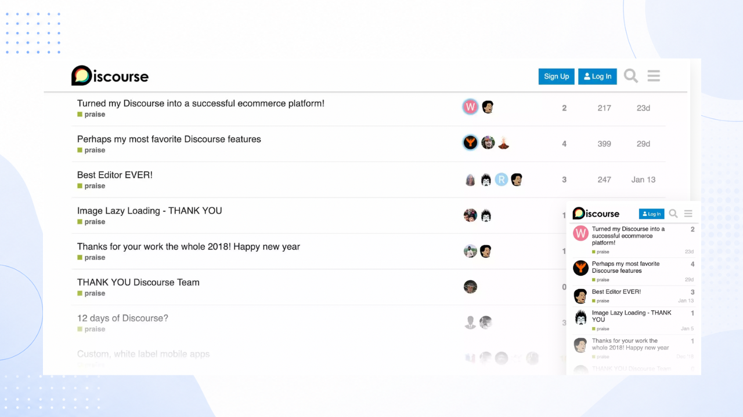Click the 217 views count

tap(604, 108)
